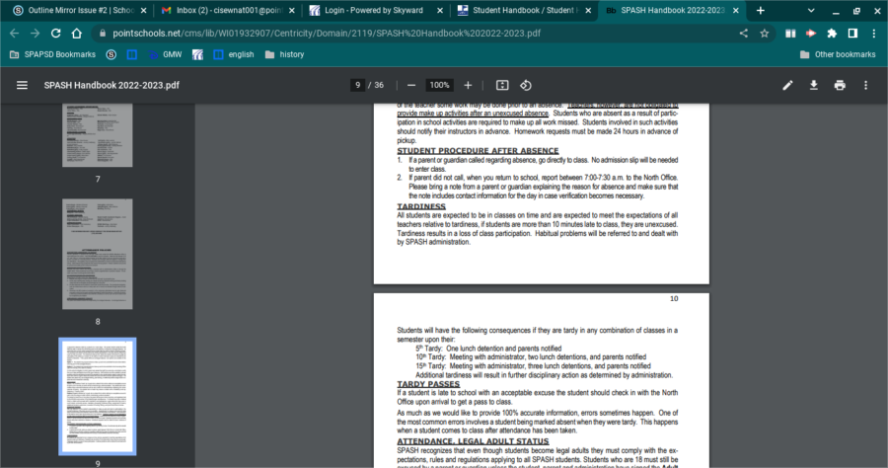Rotate the PDF counterclockwise
The image size is (888, 468).
pos(526,85)
